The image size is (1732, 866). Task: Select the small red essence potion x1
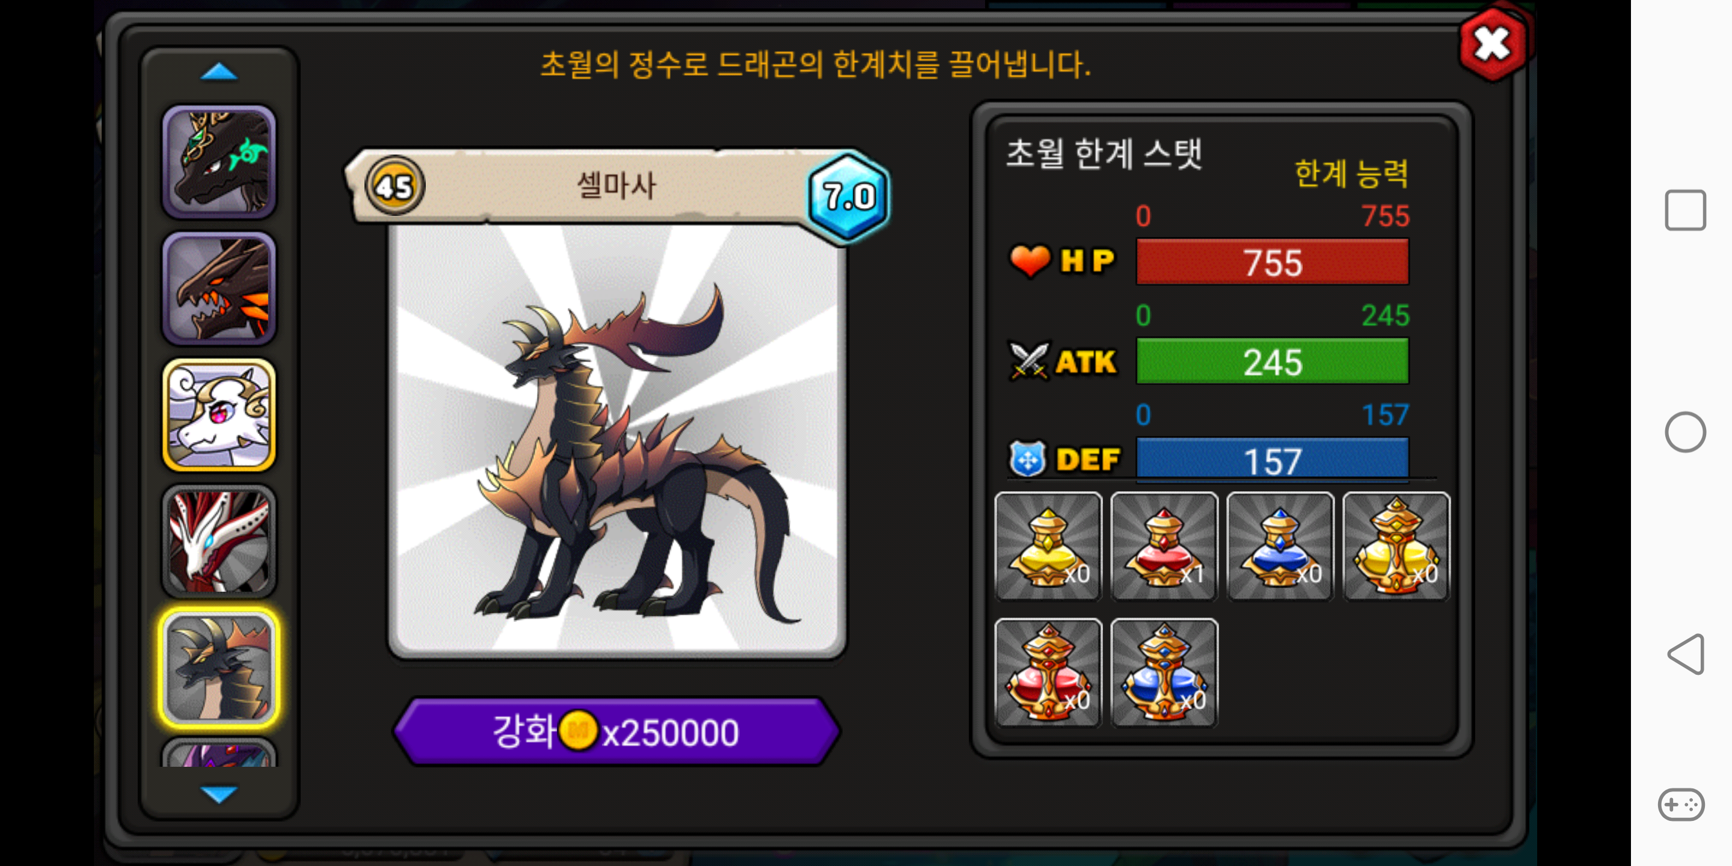pyautogui.click(x=1164, y=546)
